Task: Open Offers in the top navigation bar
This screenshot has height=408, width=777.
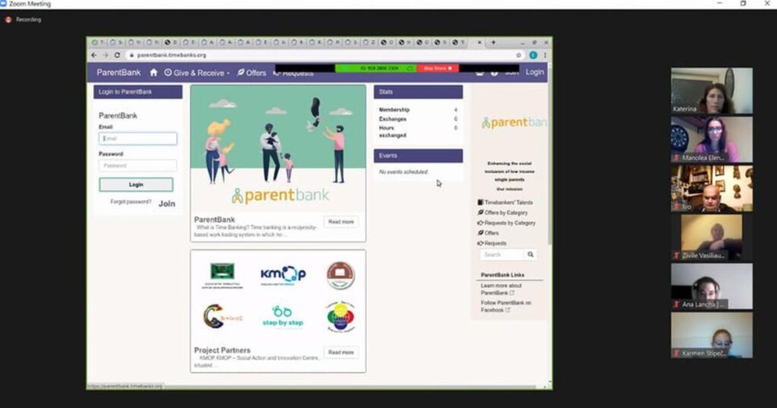Action: [x=252, y=73]
